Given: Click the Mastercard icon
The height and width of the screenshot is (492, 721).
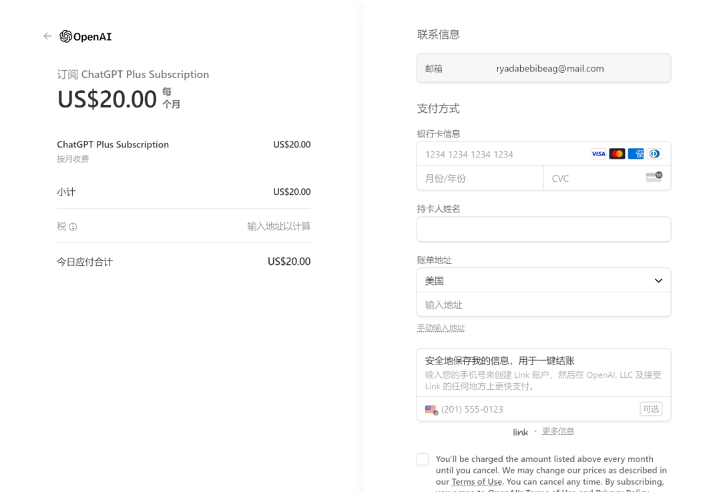Looking at the screenshot, I should [617, 154].
